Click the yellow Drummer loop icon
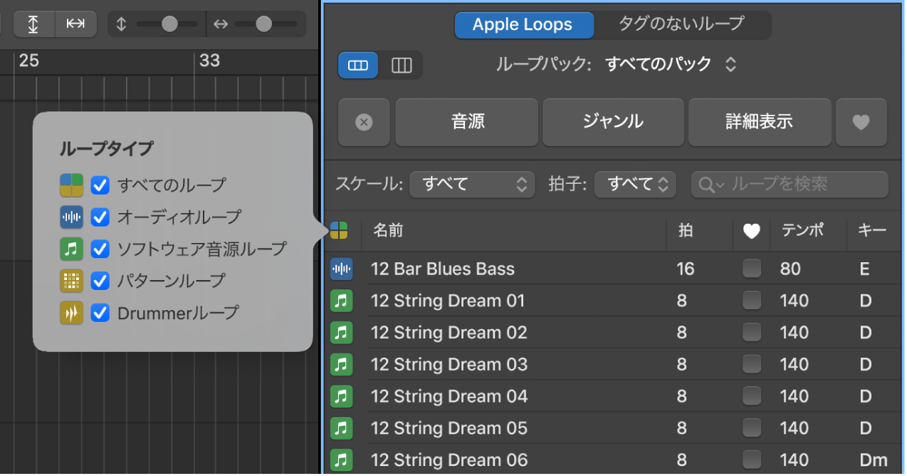Screen dimensions: 907x476 (72, 313)
